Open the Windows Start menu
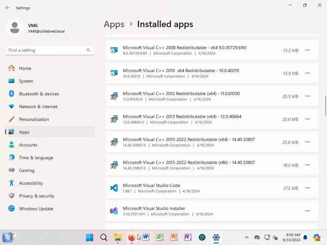The height and width of the screenshot is (245, 327). [x=90, y=237]
